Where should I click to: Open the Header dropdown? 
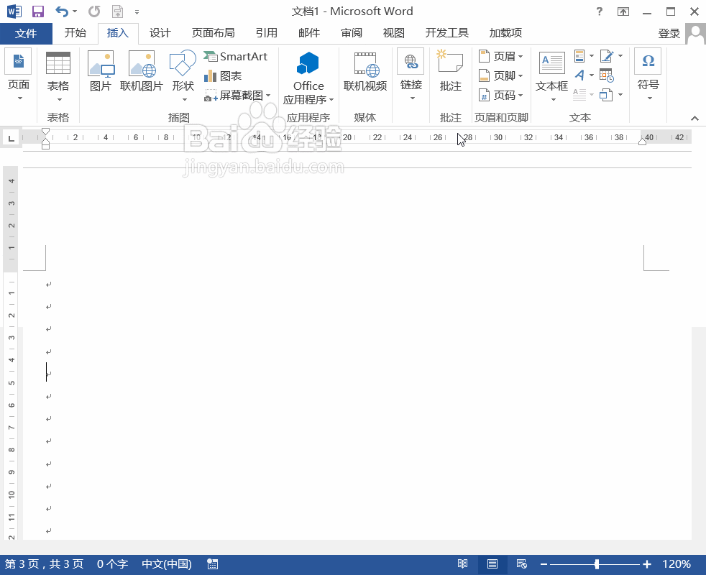point(500,56)
